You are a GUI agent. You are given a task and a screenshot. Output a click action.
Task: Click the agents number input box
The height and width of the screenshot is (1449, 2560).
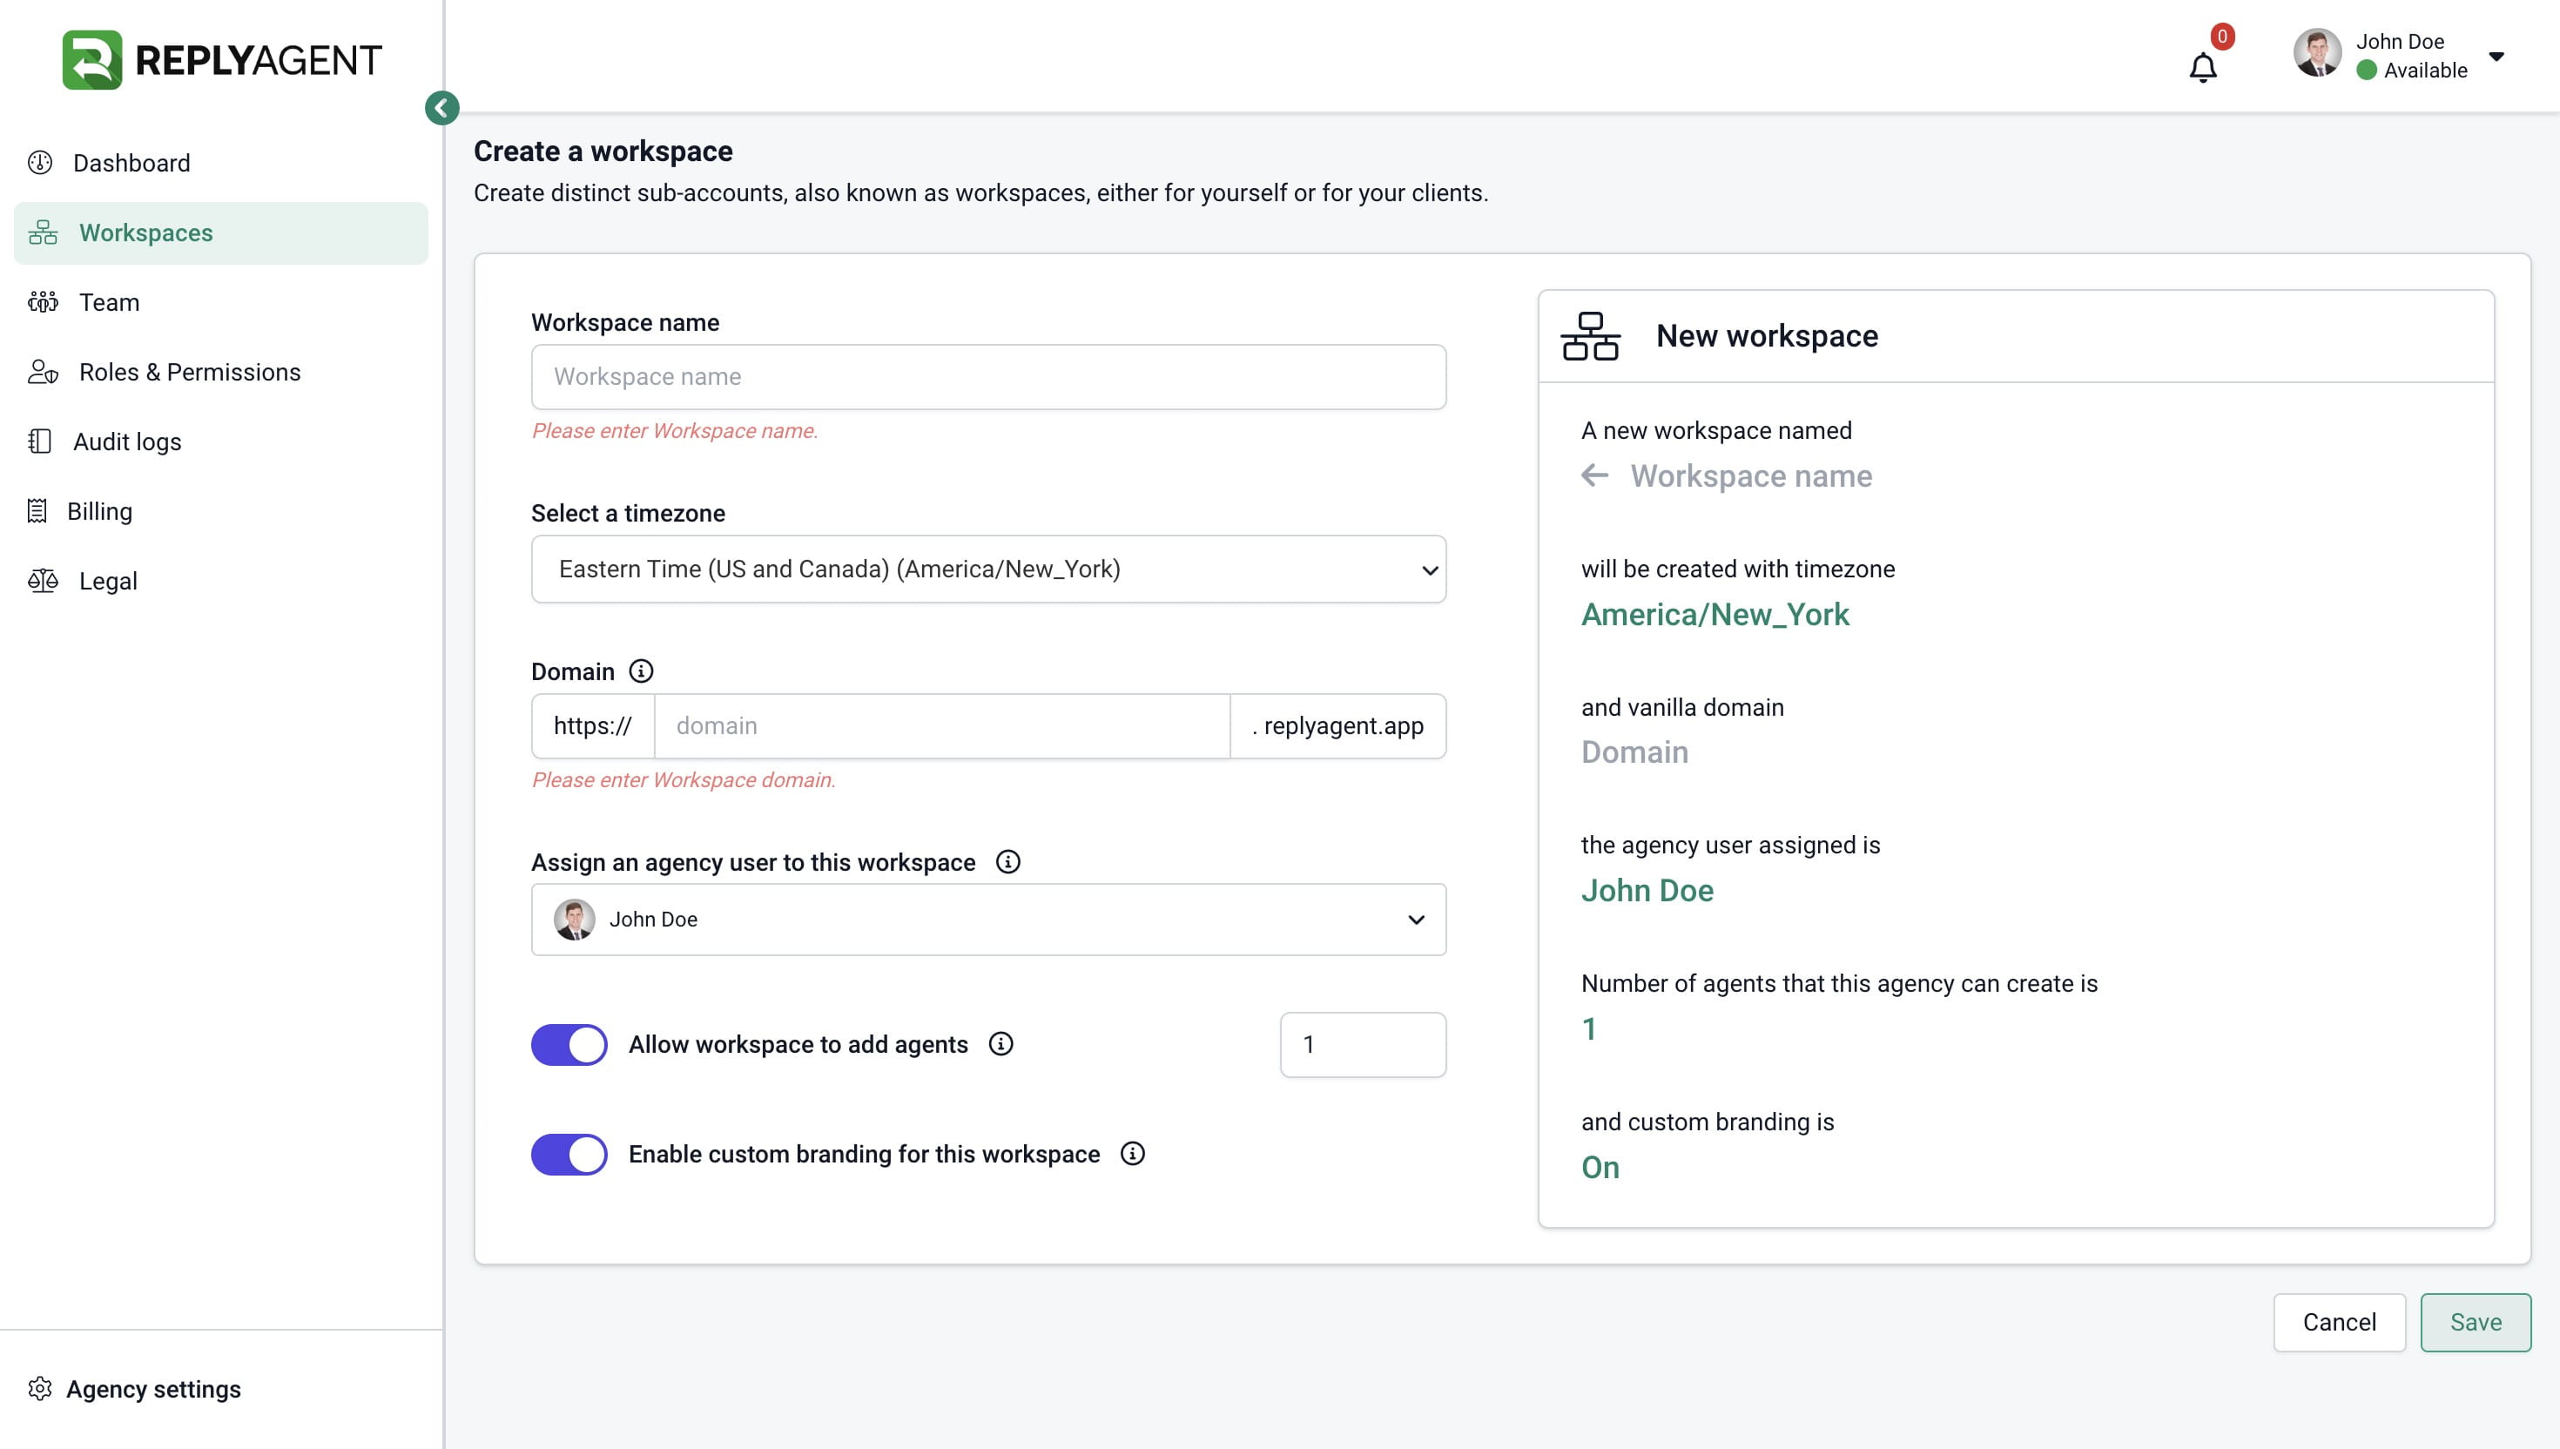pyautogui.click(x=1362, y=1044)
